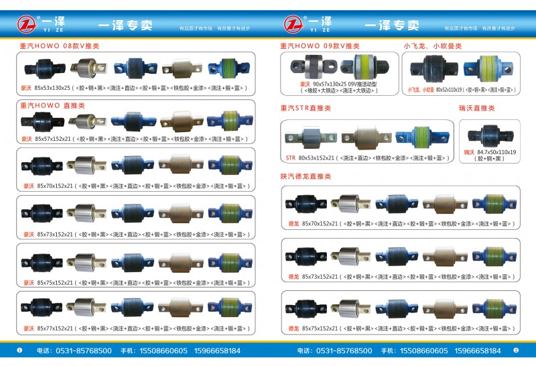Click the blue-green bushing in the STR row
Image resolution: width=536 pixels, height=366 pixels.
[422, 137]
